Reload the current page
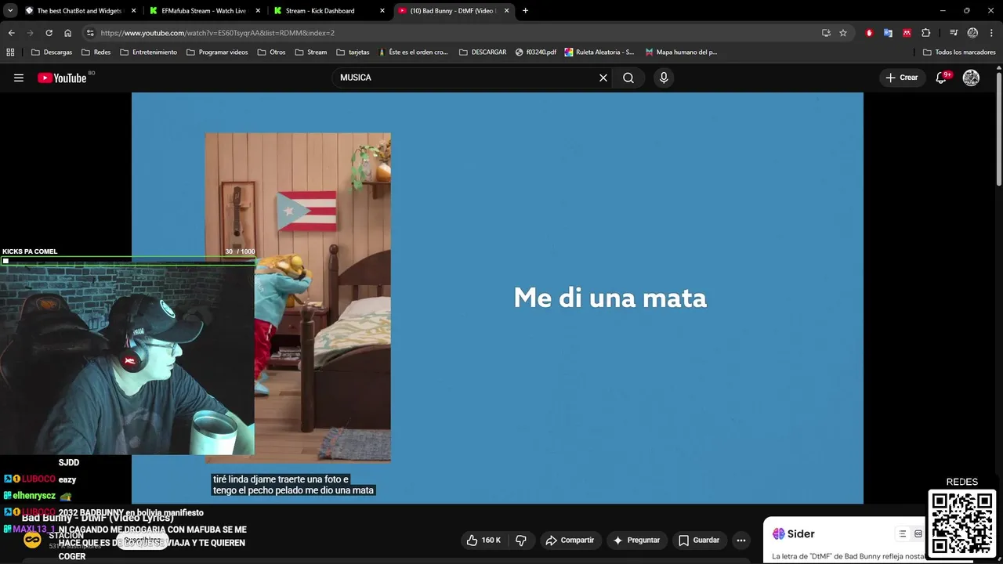This screenshot has height=564, width=1003. 49,33
